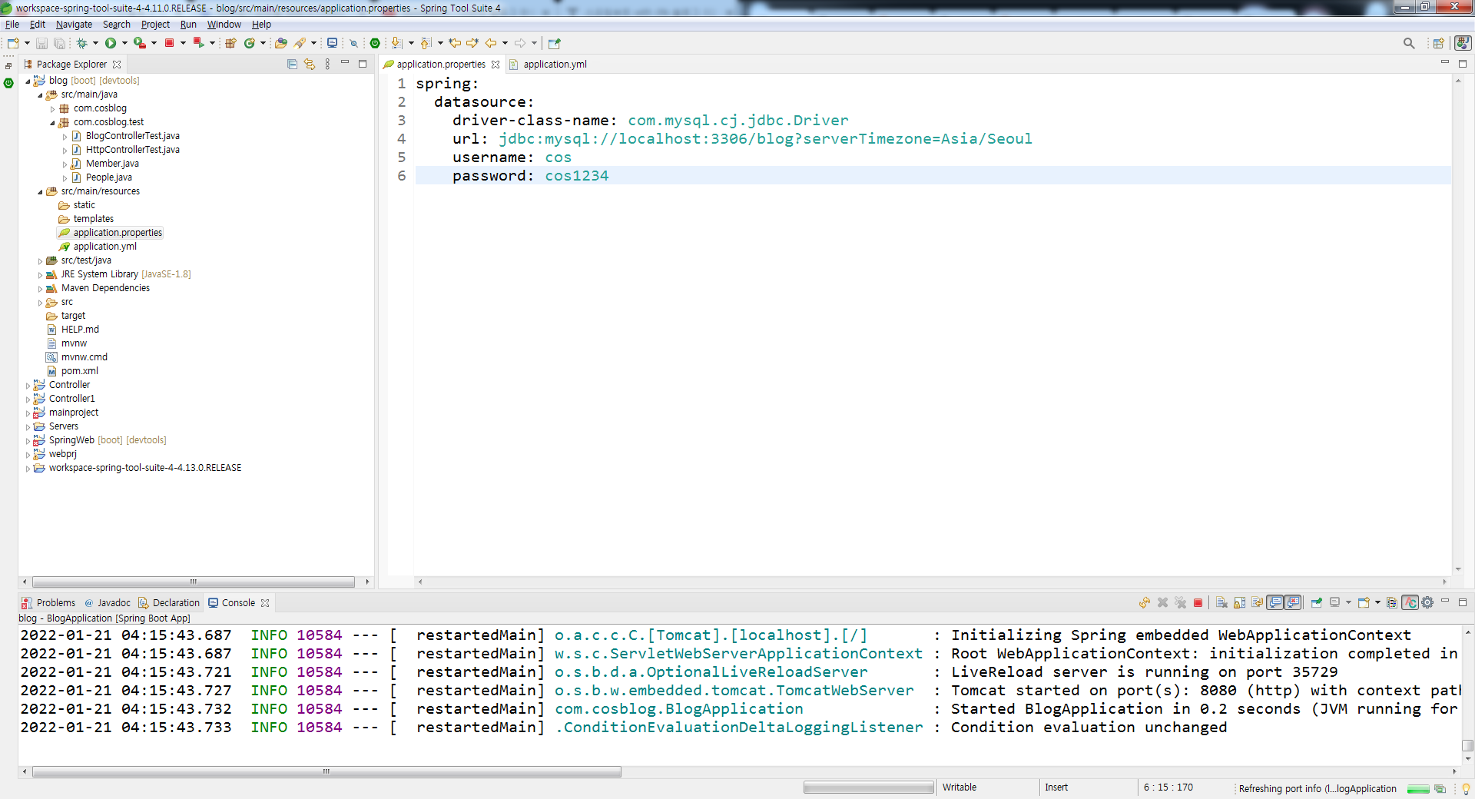The image size is (1475, 799).
Task: Toggle Scroll Lock in the Console
Action: pos(1239,602)
